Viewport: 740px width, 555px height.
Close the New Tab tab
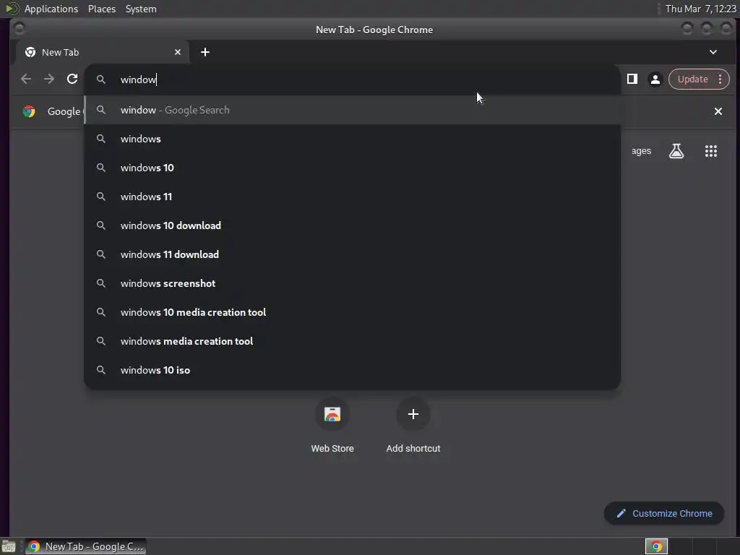click(178, 52)
